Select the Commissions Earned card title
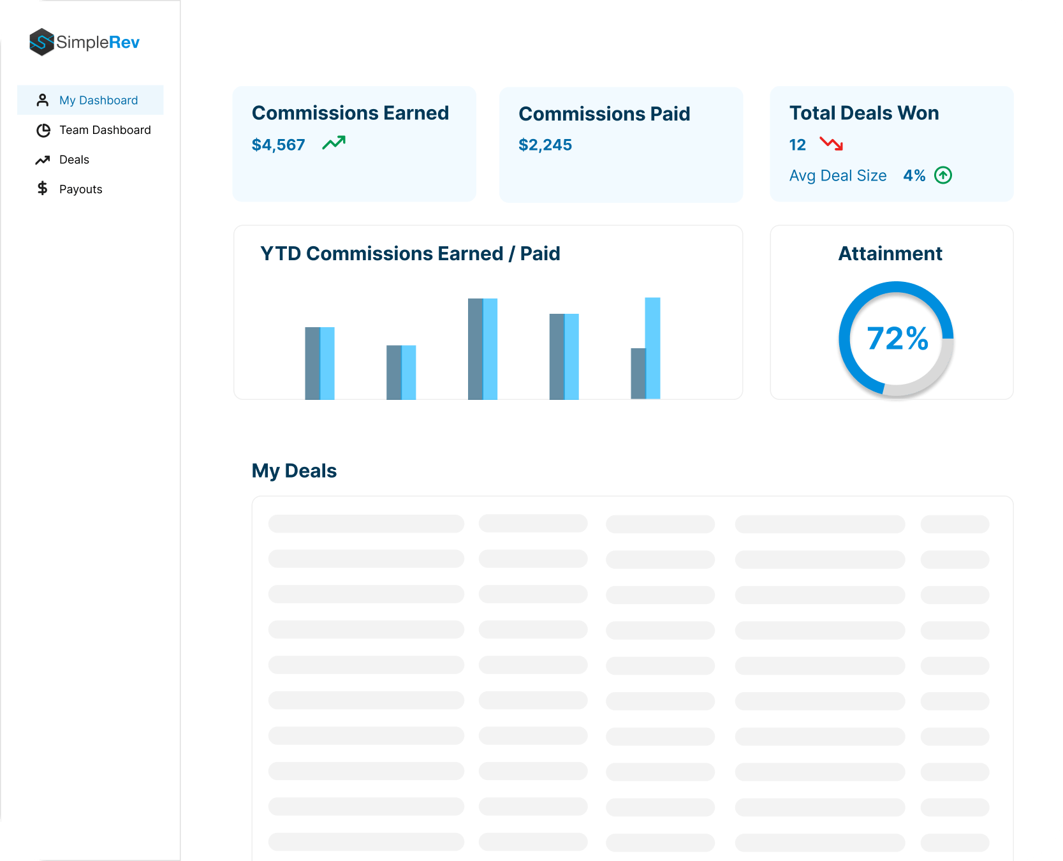 coord(350,113)
